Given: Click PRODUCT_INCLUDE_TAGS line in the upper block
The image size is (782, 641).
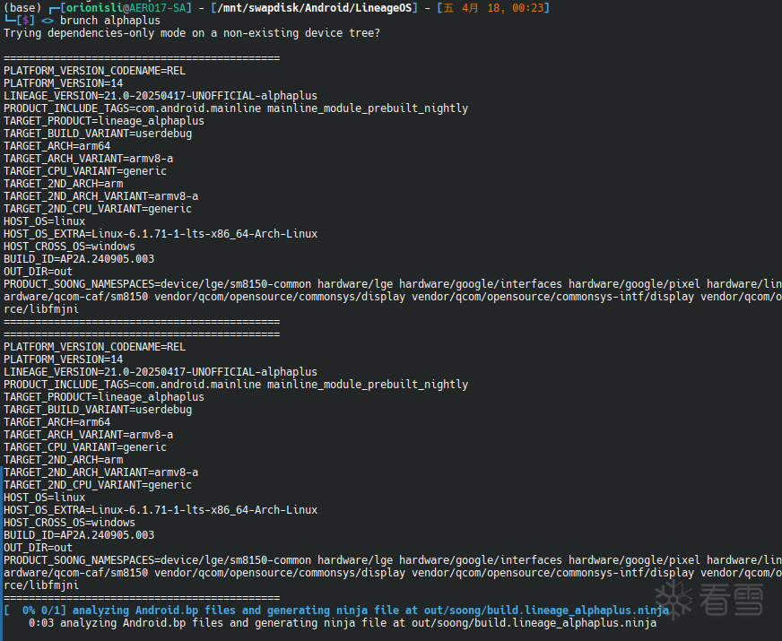Looking at the screenshot, I should pyautogui.click(x=236, y=108).
